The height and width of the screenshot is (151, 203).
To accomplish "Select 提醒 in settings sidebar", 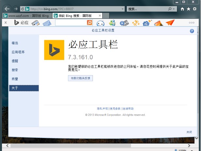I will click(x=15, y=61).
